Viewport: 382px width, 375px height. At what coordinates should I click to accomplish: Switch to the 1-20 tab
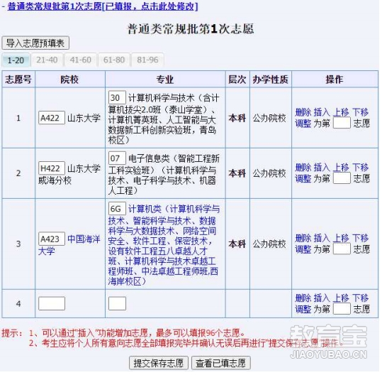pos(16,60)
